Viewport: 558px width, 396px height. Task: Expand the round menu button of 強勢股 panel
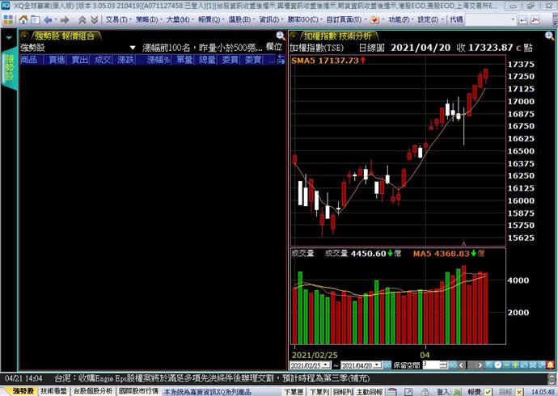(25, 36)
